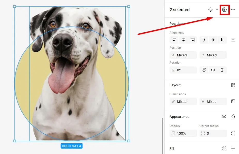Viewport: 239px width, 154px height.
Task: Flip the selection horizontally
Action: click(213, 70)
